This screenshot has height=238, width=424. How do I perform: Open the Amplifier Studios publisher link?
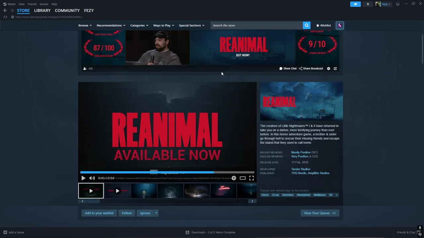tap(319, 173)
